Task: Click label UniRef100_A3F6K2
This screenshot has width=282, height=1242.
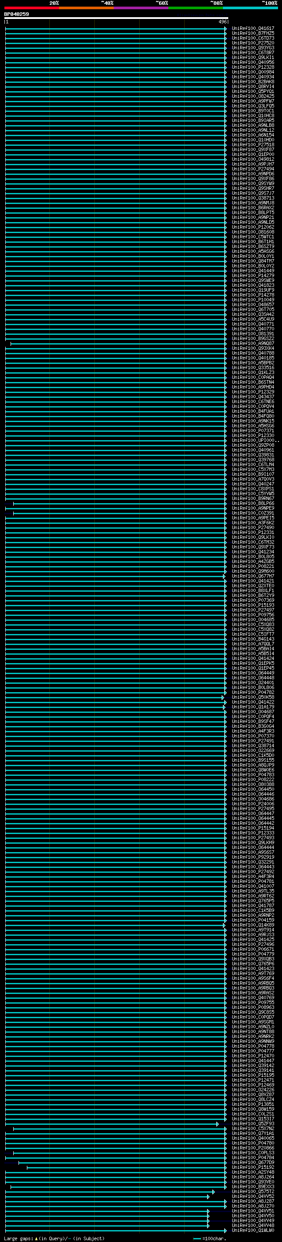Action: 253,523
